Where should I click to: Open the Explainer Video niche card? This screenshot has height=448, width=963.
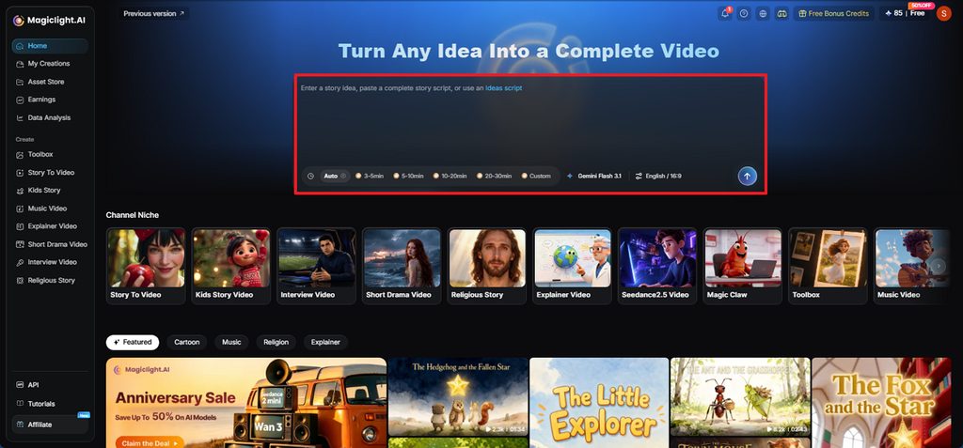click(573, 266)
